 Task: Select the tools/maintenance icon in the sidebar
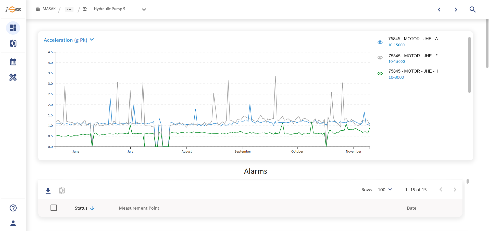13,77
